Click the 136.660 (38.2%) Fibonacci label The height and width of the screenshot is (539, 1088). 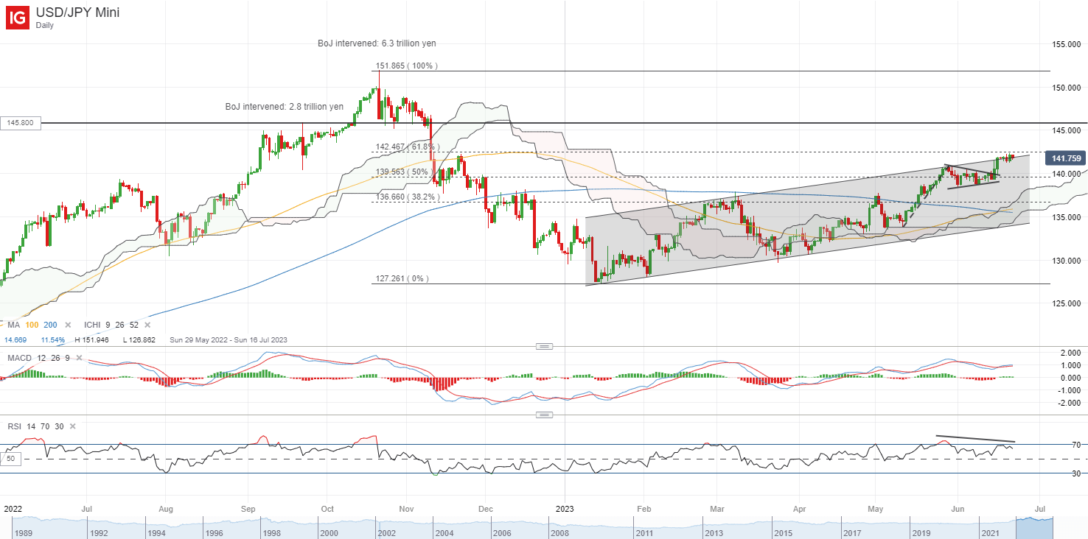tap(408, 197)
